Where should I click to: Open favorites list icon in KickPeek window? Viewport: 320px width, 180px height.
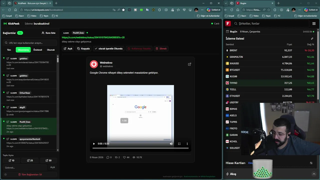pyautogui.click(x=178, y=10)
